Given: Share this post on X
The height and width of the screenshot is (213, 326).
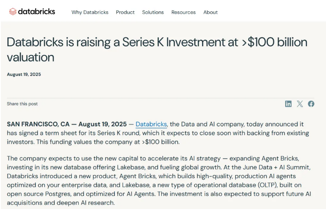Looking at the screenshot, I should 300,104.
